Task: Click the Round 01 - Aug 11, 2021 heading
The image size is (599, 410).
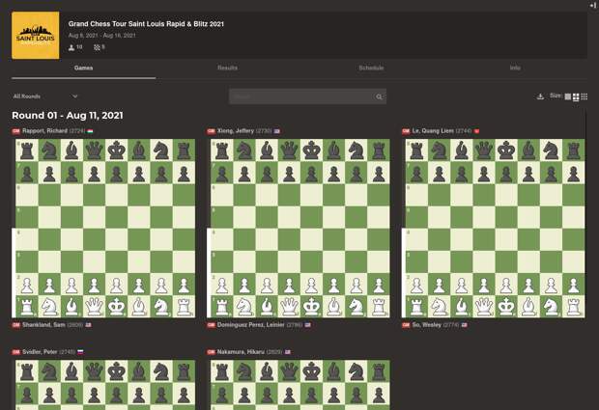Action: click(x=68, y=115)
